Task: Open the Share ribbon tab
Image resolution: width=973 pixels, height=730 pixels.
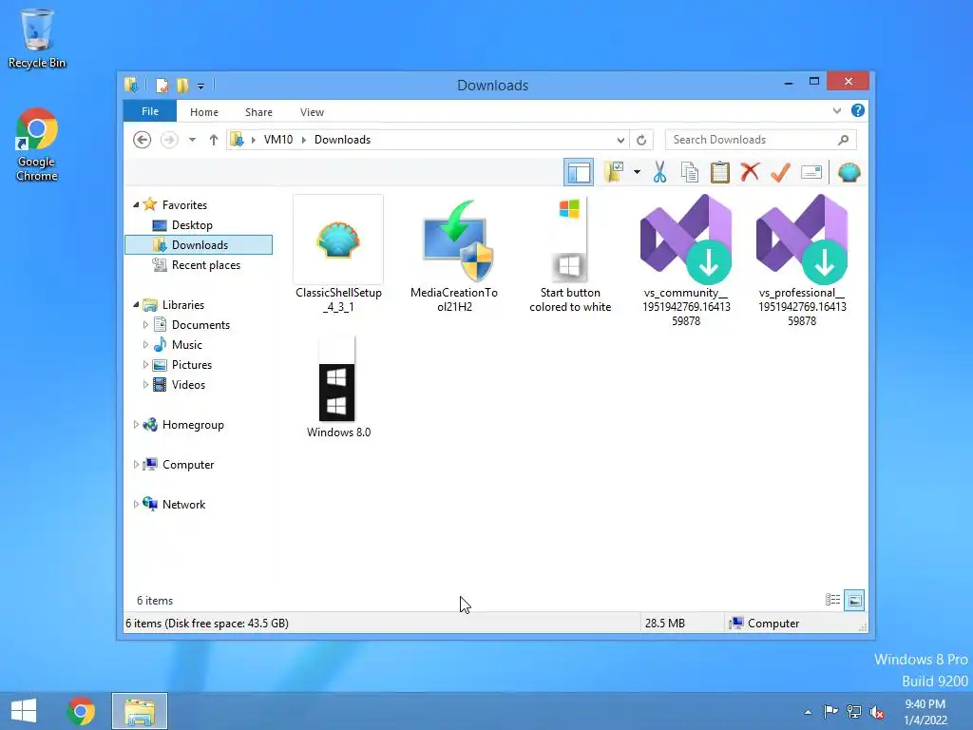Action: click(258, 112)
